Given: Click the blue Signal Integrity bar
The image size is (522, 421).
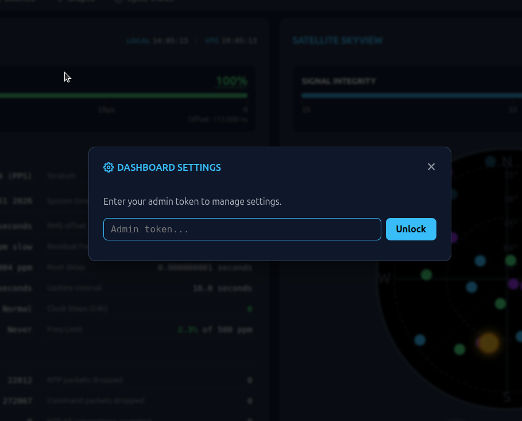Looking at the screenshot, I should pos(411,95).
